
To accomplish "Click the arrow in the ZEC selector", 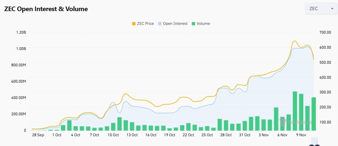I will (x=332, y=9).
